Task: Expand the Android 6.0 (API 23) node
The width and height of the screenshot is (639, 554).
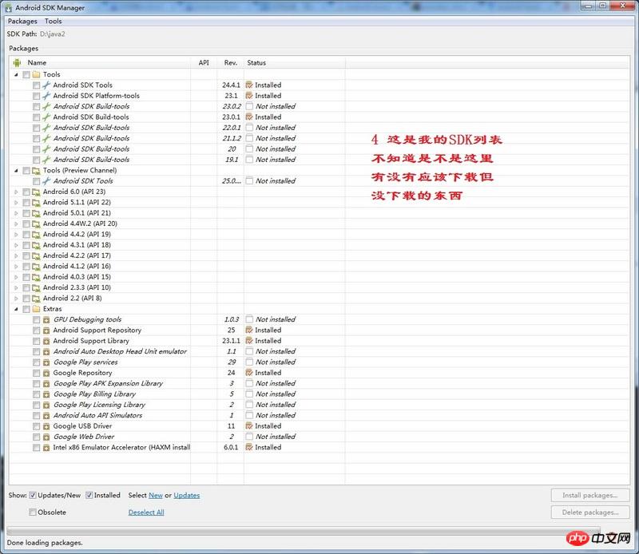Action: point(16,192)
